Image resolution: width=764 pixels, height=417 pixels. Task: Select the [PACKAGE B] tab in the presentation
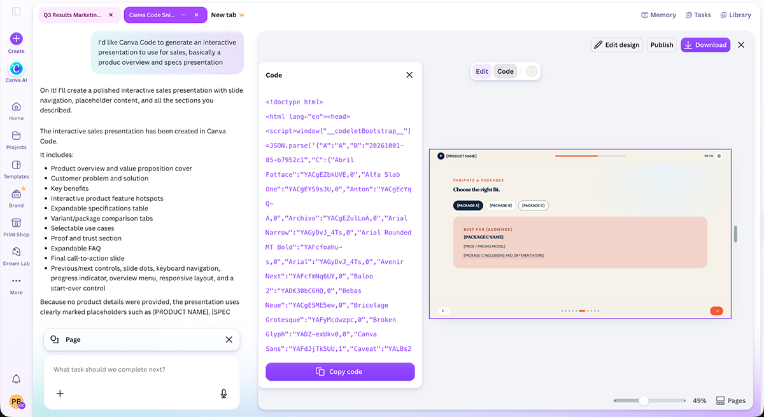coord(500,205)
